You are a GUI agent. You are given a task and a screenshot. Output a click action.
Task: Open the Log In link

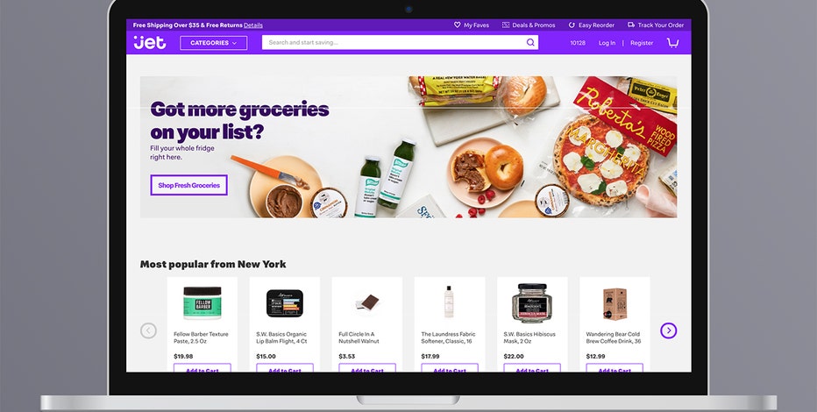[607, 43]
